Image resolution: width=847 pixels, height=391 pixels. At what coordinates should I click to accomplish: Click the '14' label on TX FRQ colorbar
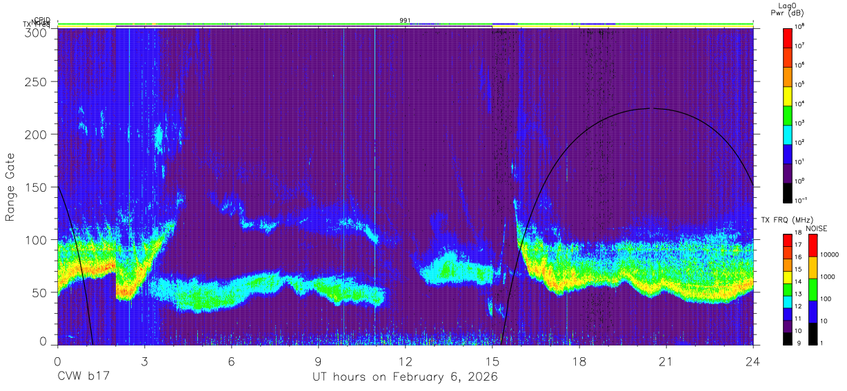click(x=798, y=281)
